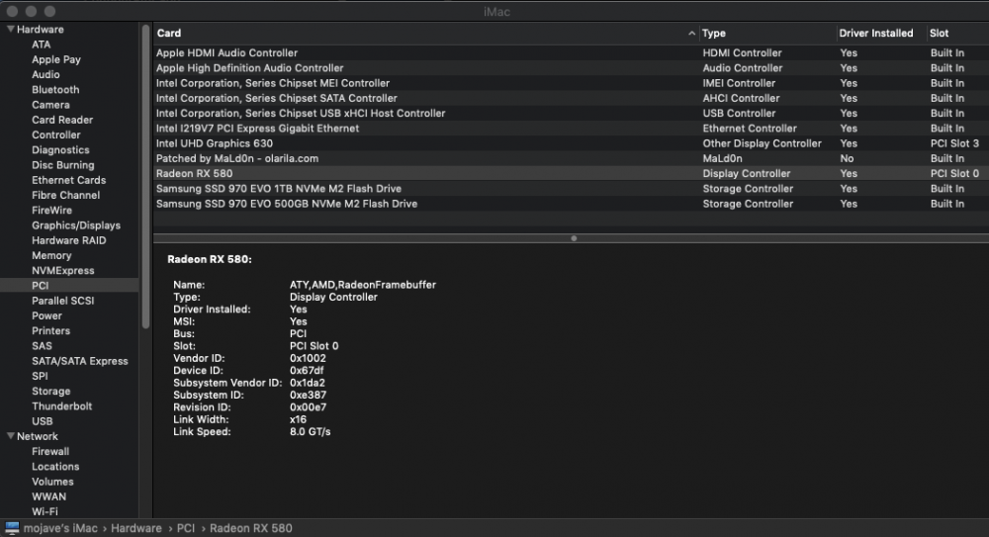Select the USB xHCI Host Controller row
Screen dimensions: 989x537
point(571,114)
